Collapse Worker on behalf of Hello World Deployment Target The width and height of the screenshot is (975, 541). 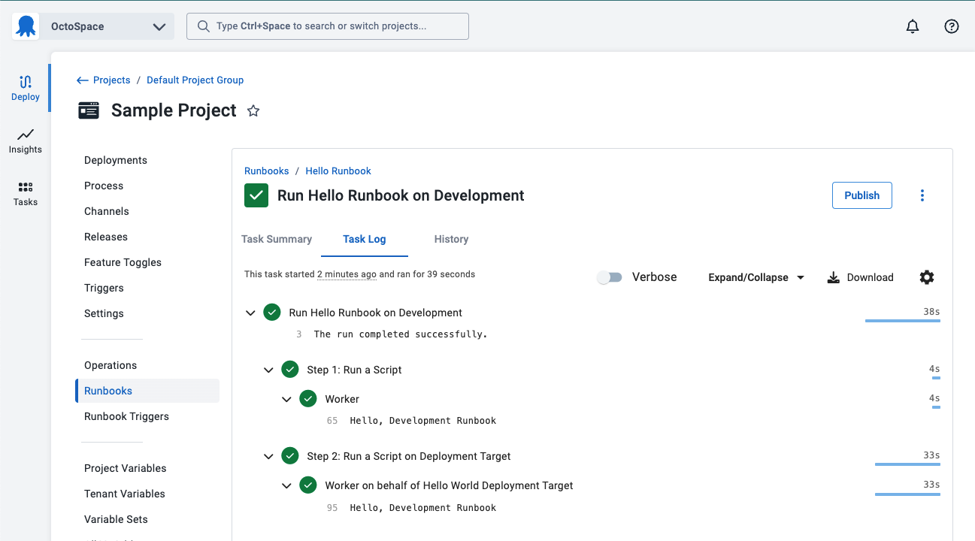click(x=286, y=485)
